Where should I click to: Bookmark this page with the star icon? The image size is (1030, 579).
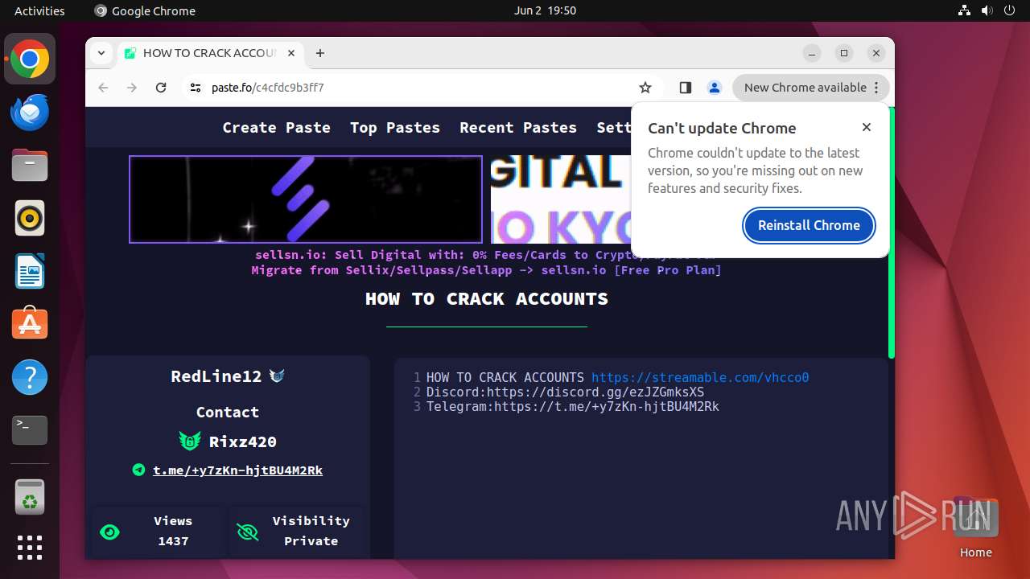645,88
